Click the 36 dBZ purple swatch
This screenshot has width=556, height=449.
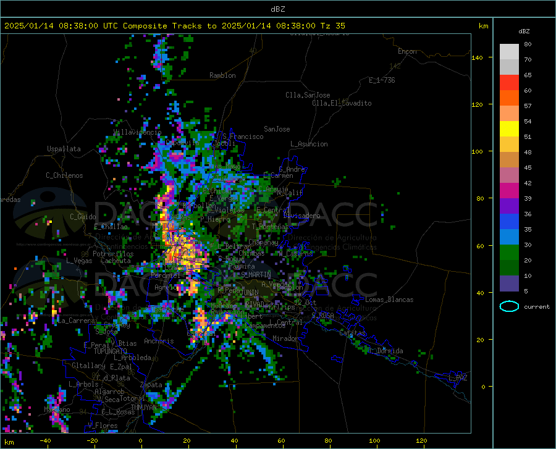pyautogui.click(x=509, y=206)
